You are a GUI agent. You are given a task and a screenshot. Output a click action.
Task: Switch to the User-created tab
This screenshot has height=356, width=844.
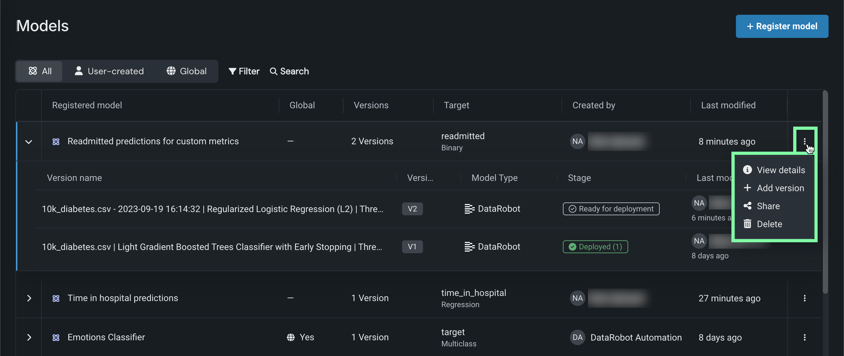pos(109,71)
